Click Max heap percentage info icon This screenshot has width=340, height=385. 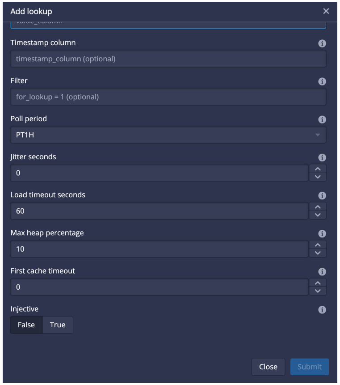pos(322,233)
